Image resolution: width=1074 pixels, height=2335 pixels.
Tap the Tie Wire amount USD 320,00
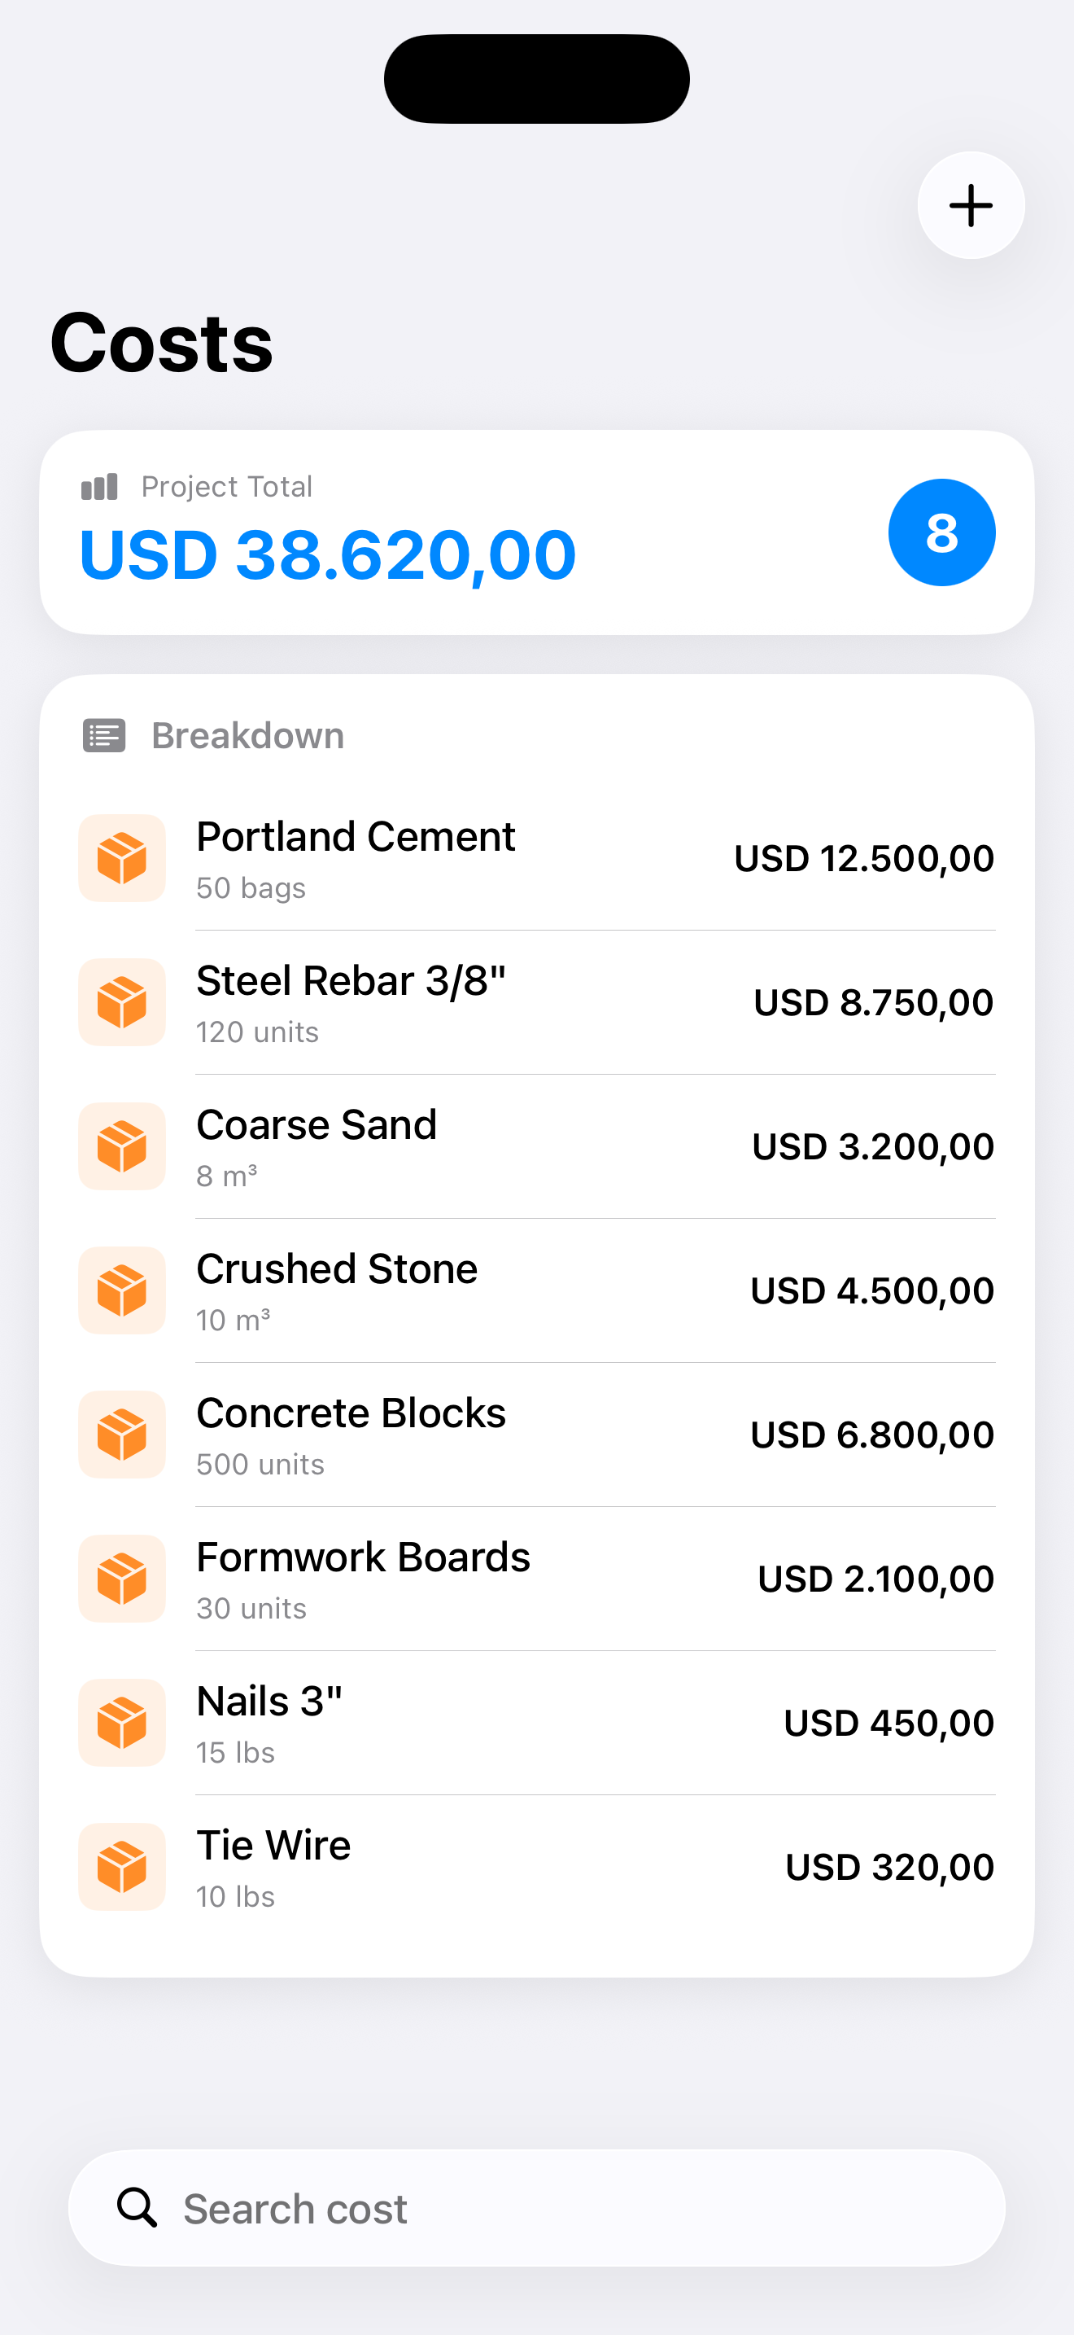click(x=889, y=1868)
